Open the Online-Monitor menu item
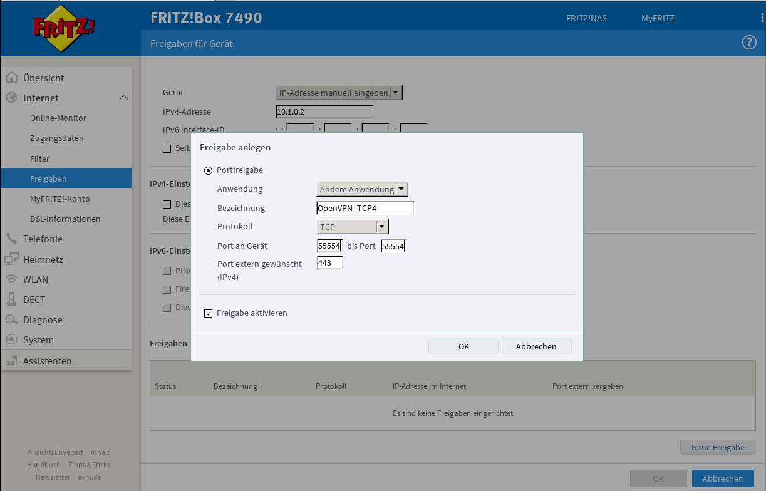The width and height of the screenshot is (766, 491). pyautogui.click(x=58, y=118)
